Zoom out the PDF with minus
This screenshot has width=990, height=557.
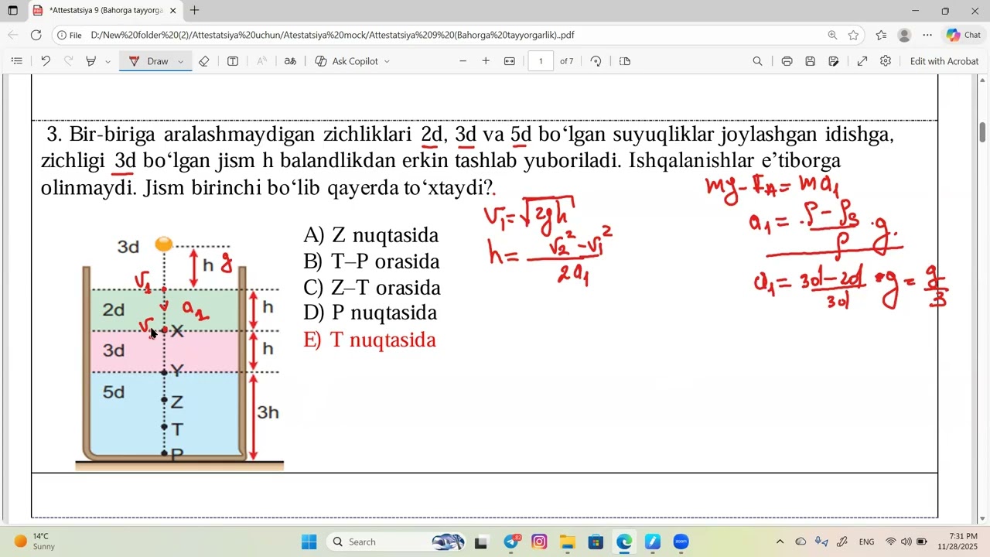coord(463,61)
